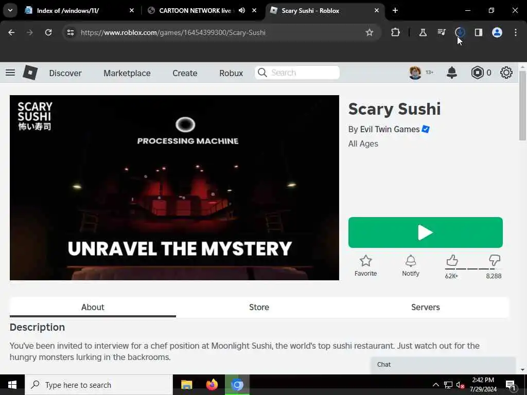Click the Roblox logo home icon

click(x=30, y=73)
